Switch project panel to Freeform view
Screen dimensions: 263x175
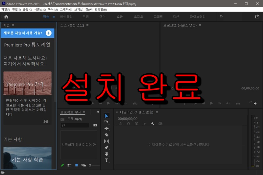click(x=84, y=165)
